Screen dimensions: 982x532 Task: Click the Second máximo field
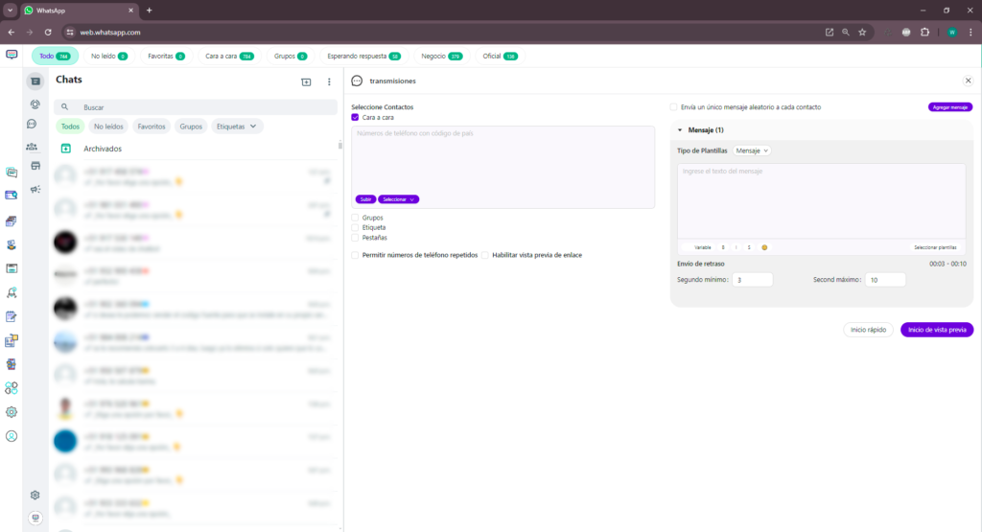[x=885, y=280]
